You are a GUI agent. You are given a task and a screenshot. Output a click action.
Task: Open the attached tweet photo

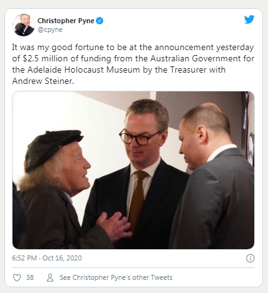point(133,170)
